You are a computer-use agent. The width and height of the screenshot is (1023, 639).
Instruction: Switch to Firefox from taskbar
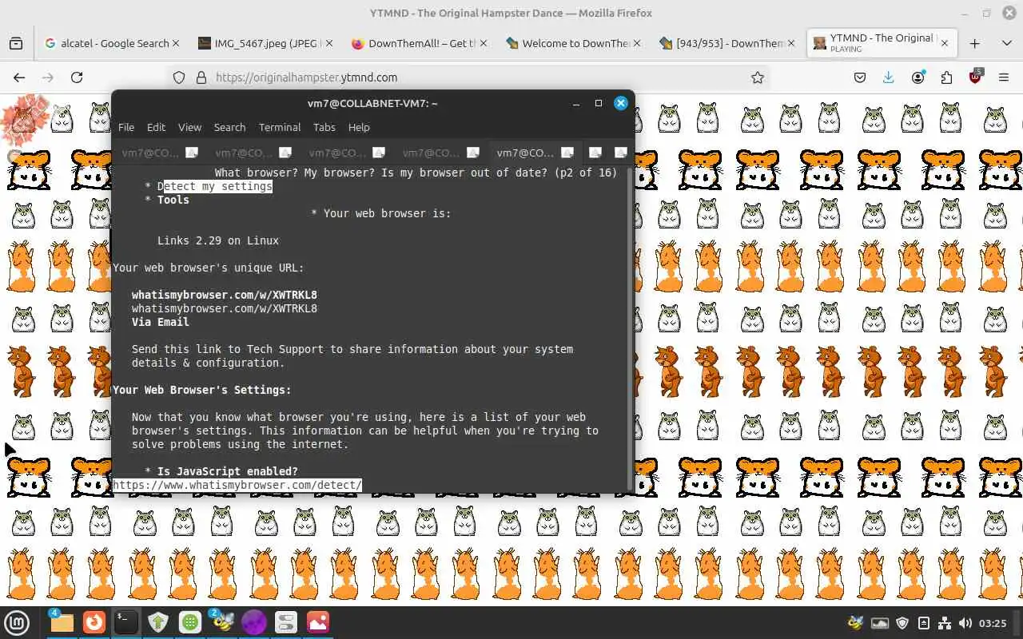(94, 622)
